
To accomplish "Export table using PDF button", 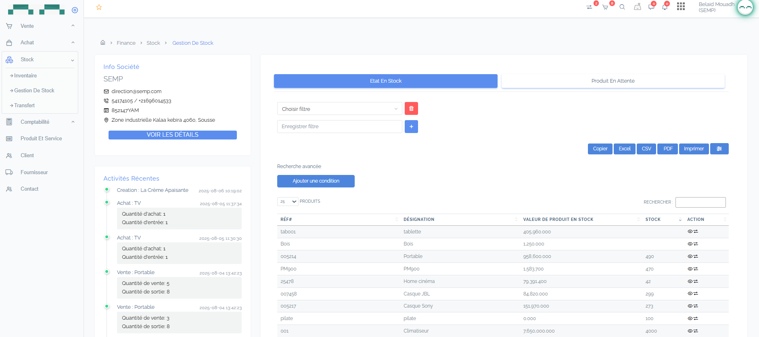I will click(668, 149).
